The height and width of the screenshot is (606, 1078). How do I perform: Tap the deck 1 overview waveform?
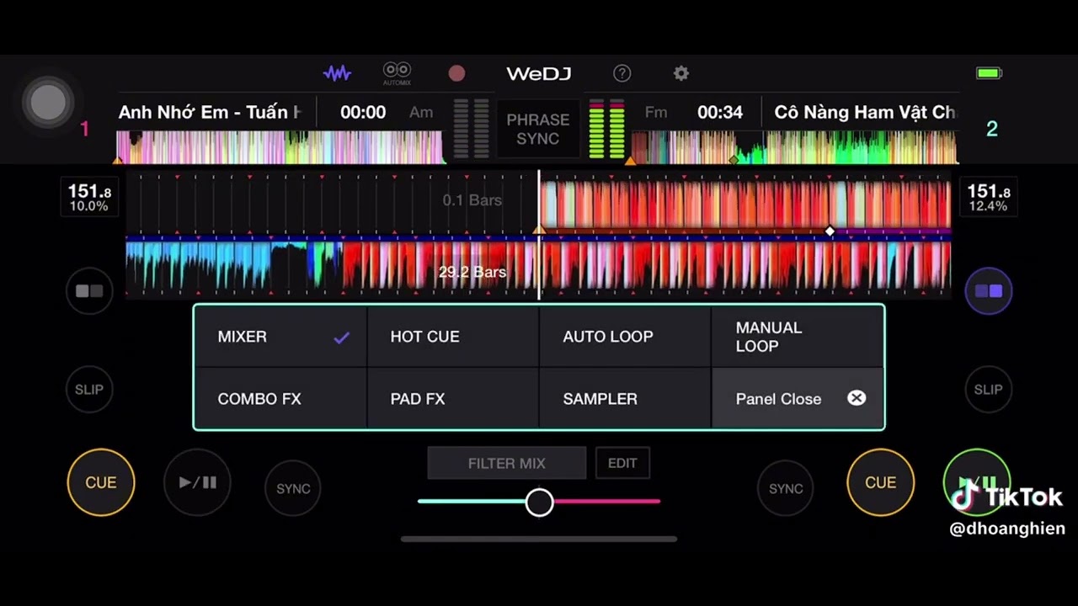click(x=280, y=146)
